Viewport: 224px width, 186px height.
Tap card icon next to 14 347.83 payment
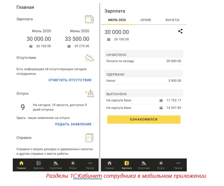(x=161, y=108)
